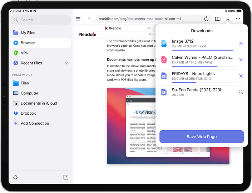252x193 pixels.
Task: Collapse the sidebar with panel icon
Action: [66, 177]
